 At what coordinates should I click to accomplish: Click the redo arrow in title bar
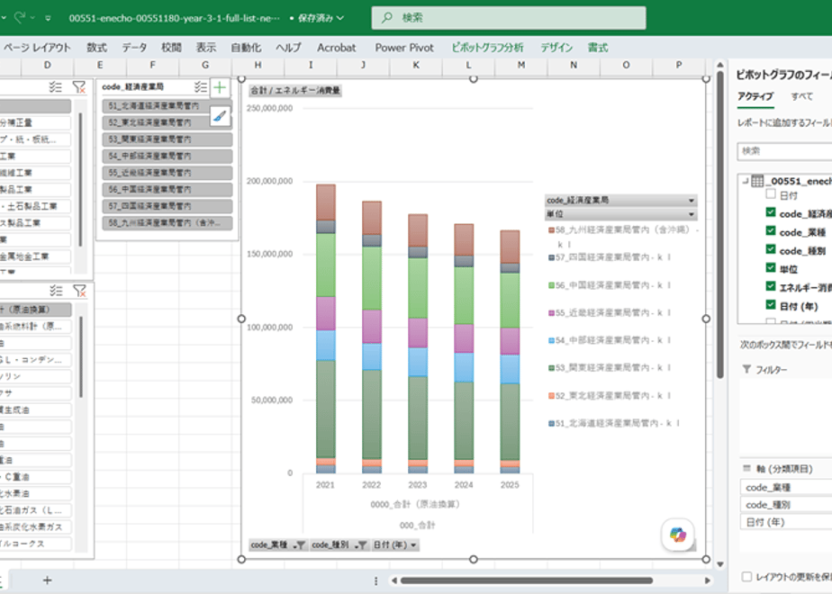(20, 17)
